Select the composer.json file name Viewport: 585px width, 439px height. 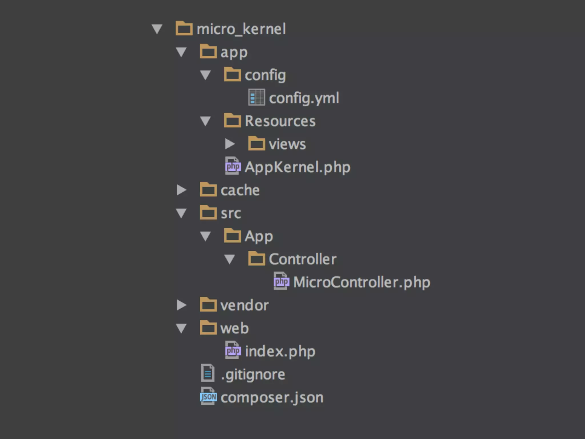[272, 398]
